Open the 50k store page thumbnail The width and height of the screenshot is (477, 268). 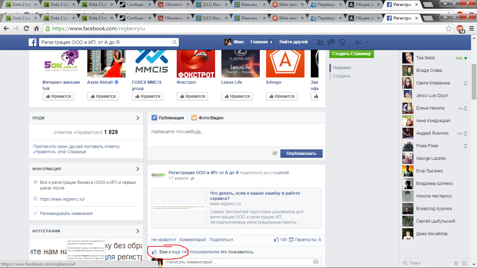62,64
